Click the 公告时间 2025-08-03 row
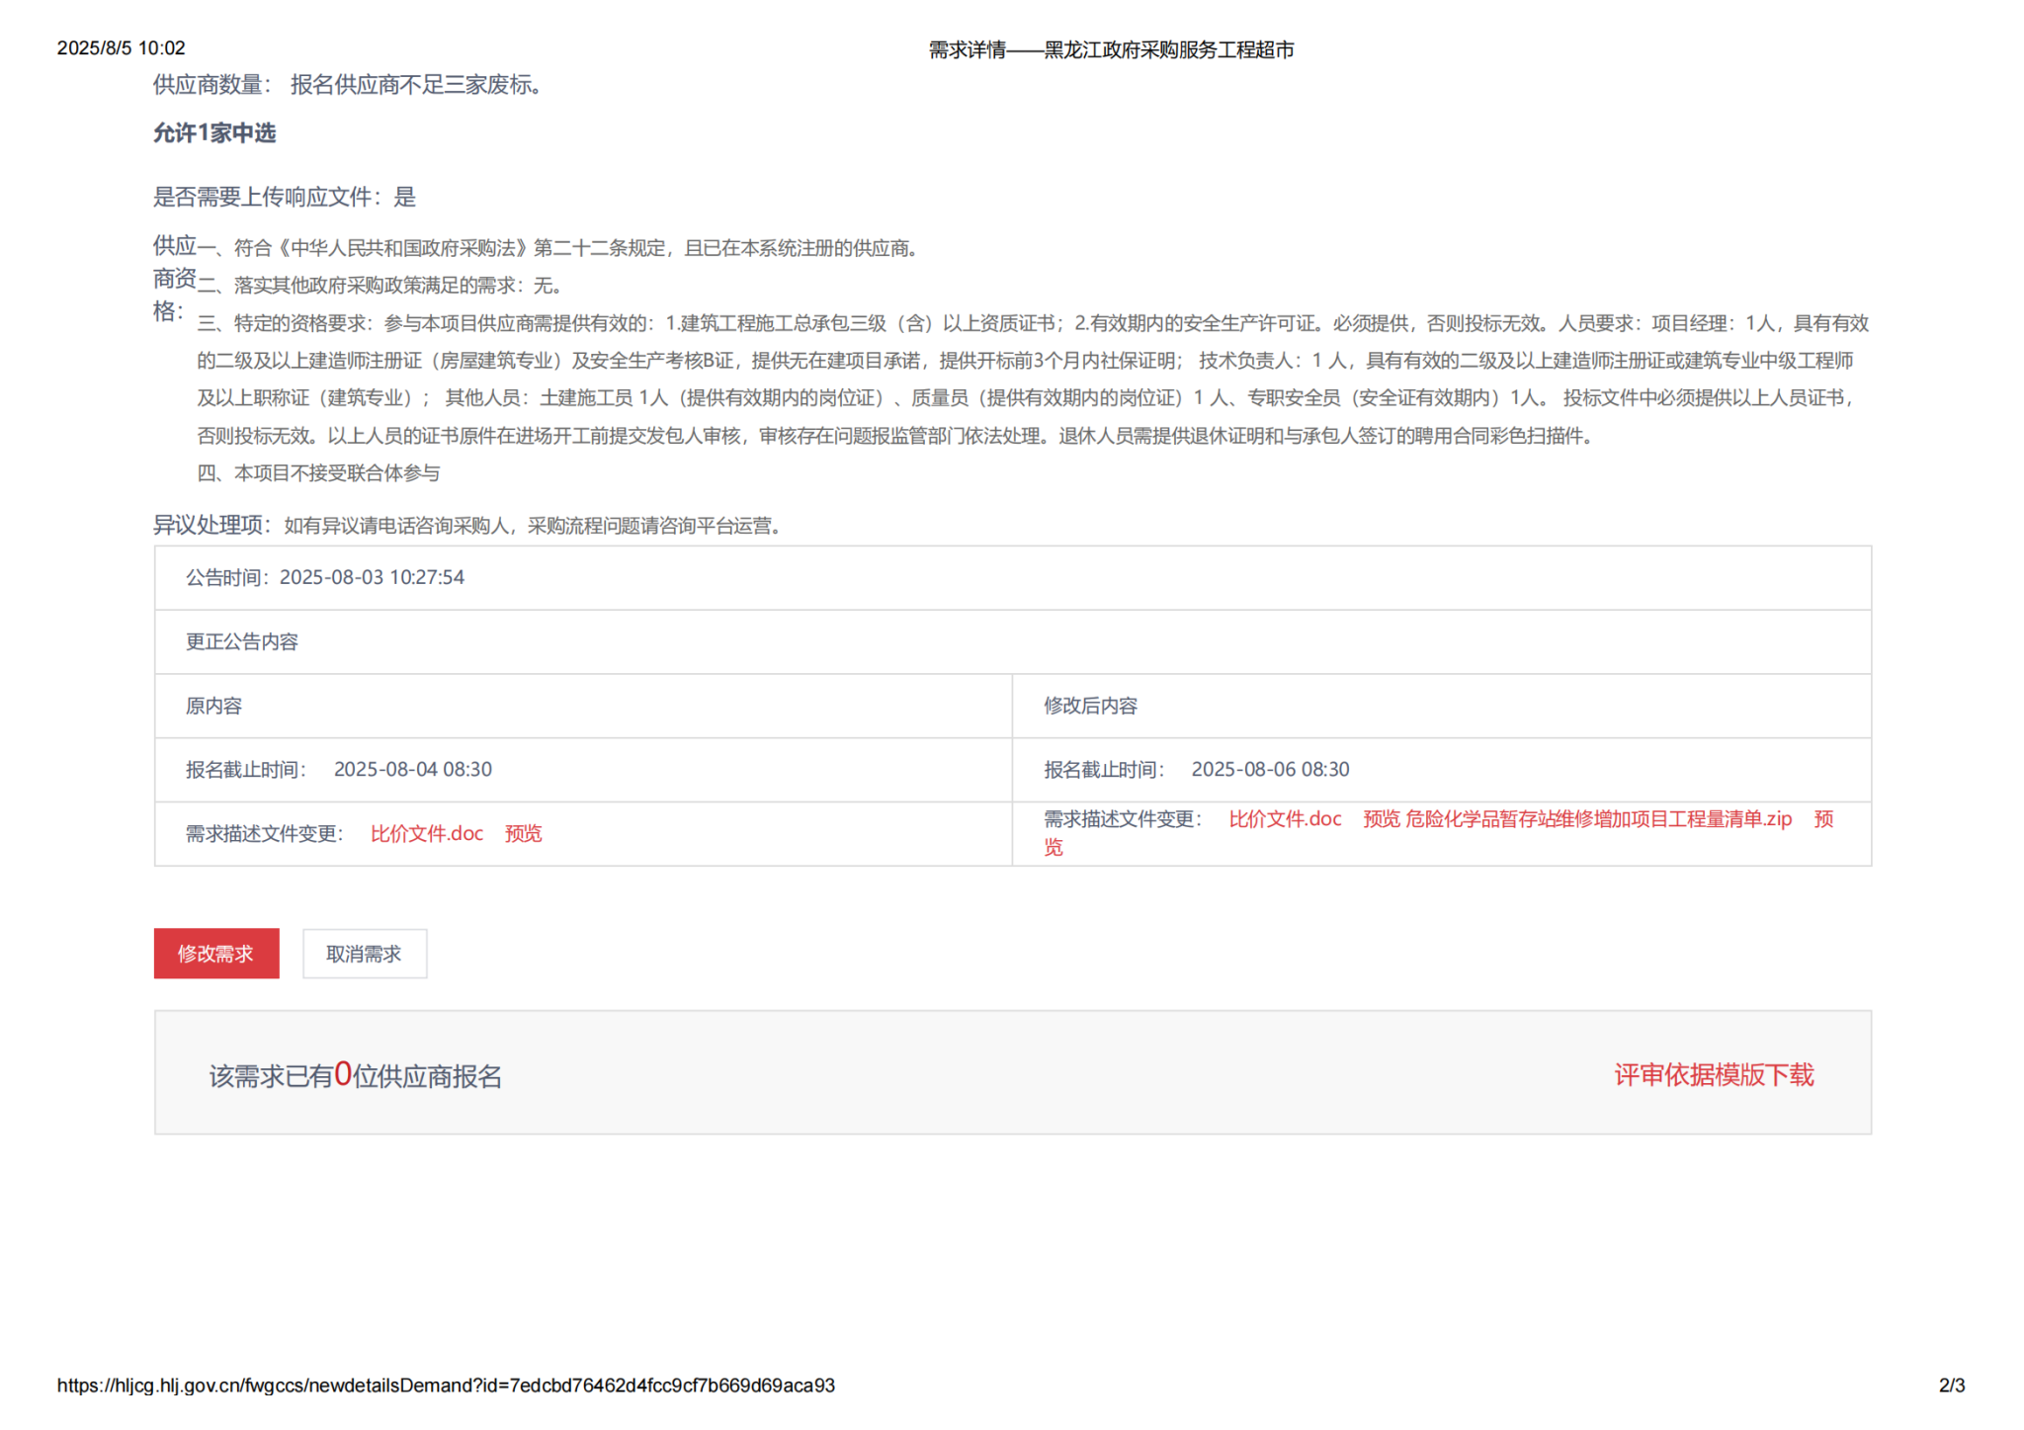 click(325, 577)
